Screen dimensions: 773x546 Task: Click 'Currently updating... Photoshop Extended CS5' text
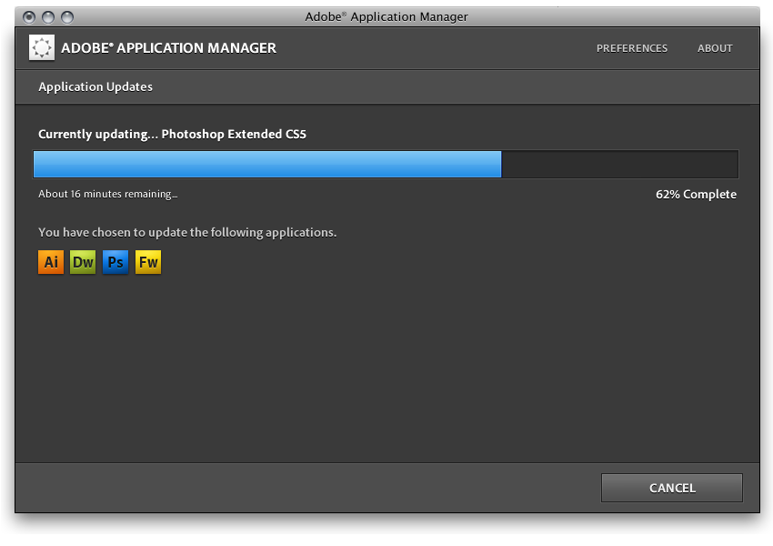(x=172, y=134)
